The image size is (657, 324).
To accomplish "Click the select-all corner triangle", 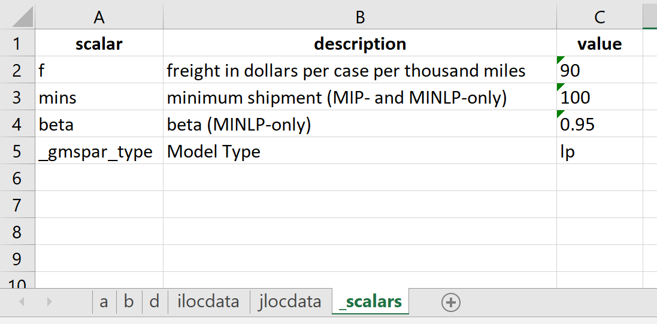I will 22,18.
